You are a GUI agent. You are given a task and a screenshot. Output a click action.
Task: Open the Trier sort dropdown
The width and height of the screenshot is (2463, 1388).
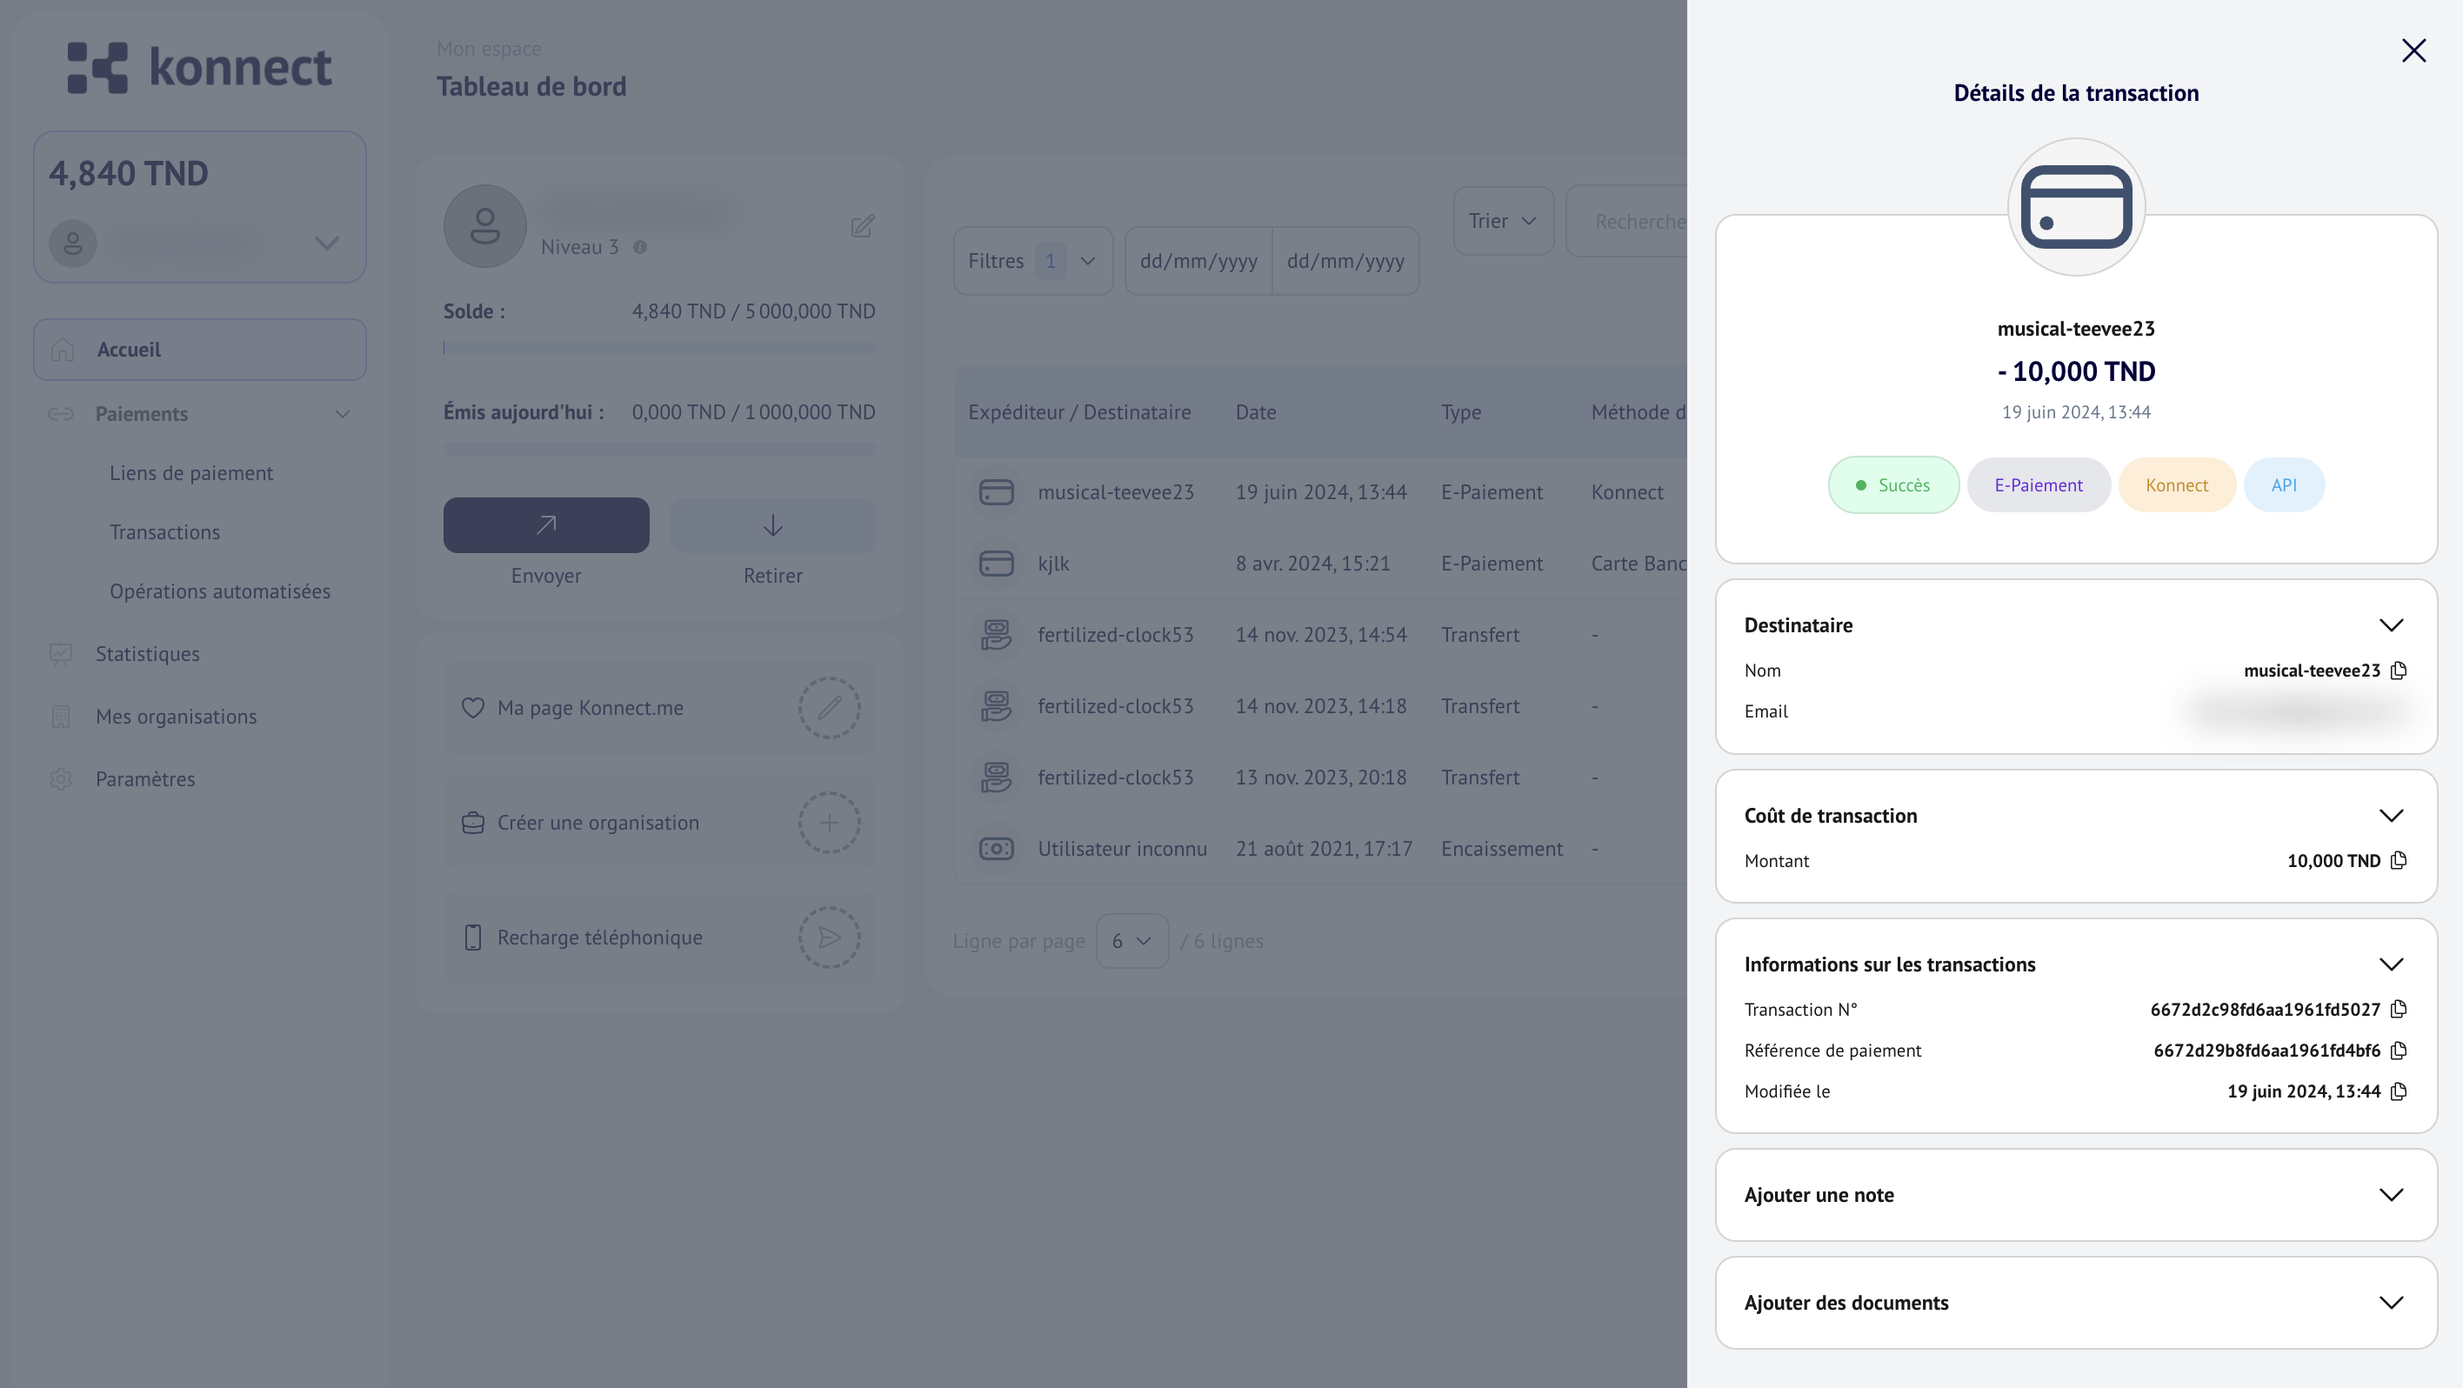(1502, 221)
